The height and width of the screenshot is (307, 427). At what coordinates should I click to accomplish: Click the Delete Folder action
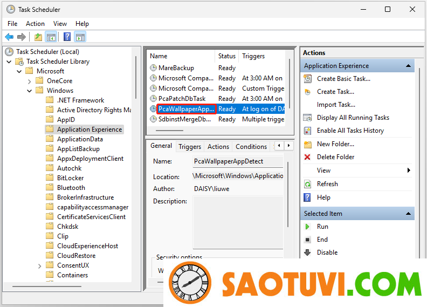point(335,157)
